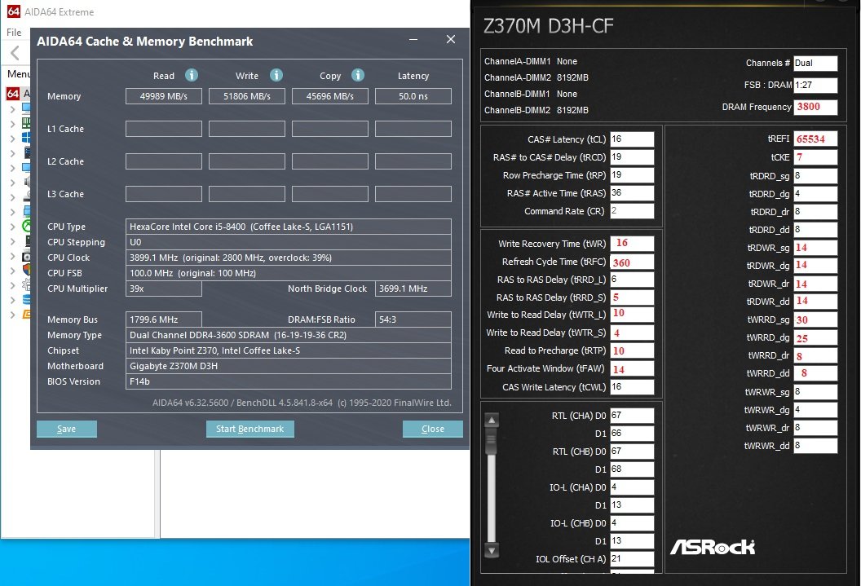Click the CAS# Latency (tCL) field

click(x=632, y=139)
